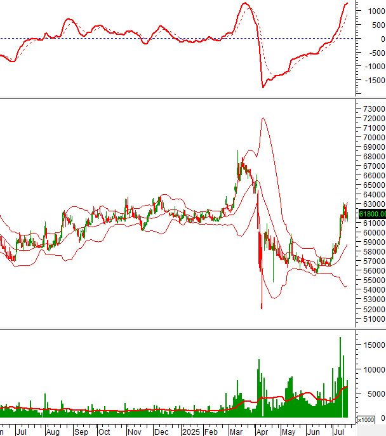Click the positive 1000 indicator axis label
Viewport: 386px width, 436px height.
(376, 11)
